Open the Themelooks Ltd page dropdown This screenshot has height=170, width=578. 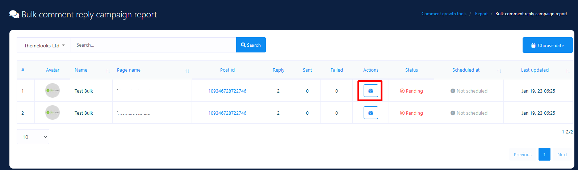pos(44,45)
